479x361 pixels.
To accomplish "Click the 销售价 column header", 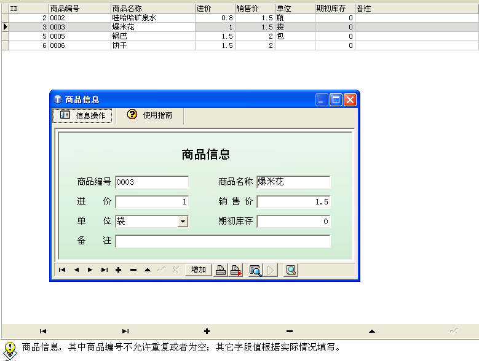I will pyautogui.click(x=255, y=9).
